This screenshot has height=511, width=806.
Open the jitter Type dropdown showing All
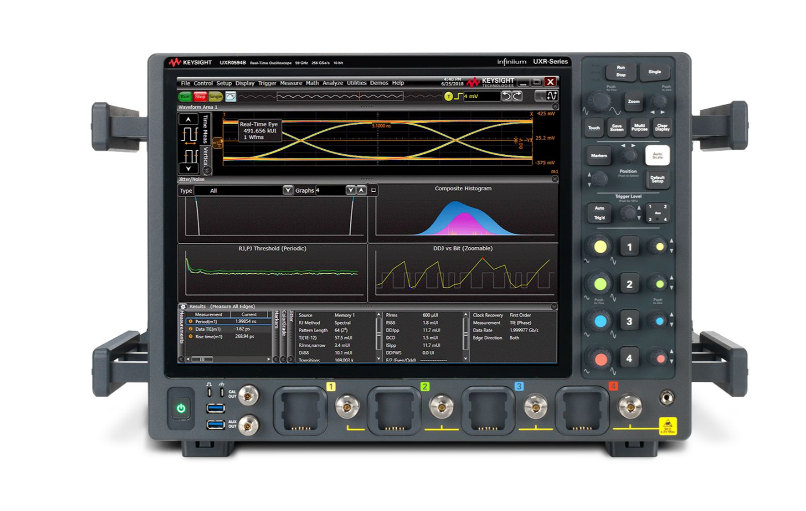click(288, 190)
